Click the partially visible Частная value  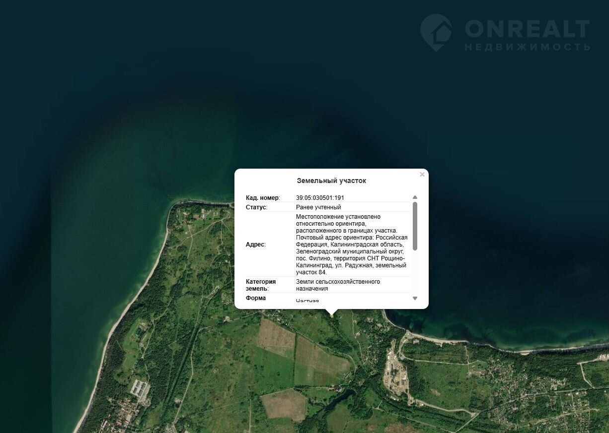click(x=307, y=301)
